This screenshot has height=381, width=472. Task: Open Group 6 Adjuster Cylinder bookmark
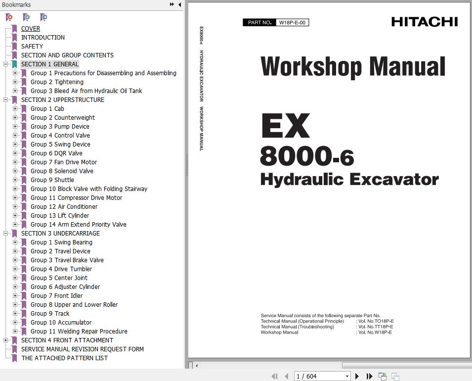click(65, 286)
